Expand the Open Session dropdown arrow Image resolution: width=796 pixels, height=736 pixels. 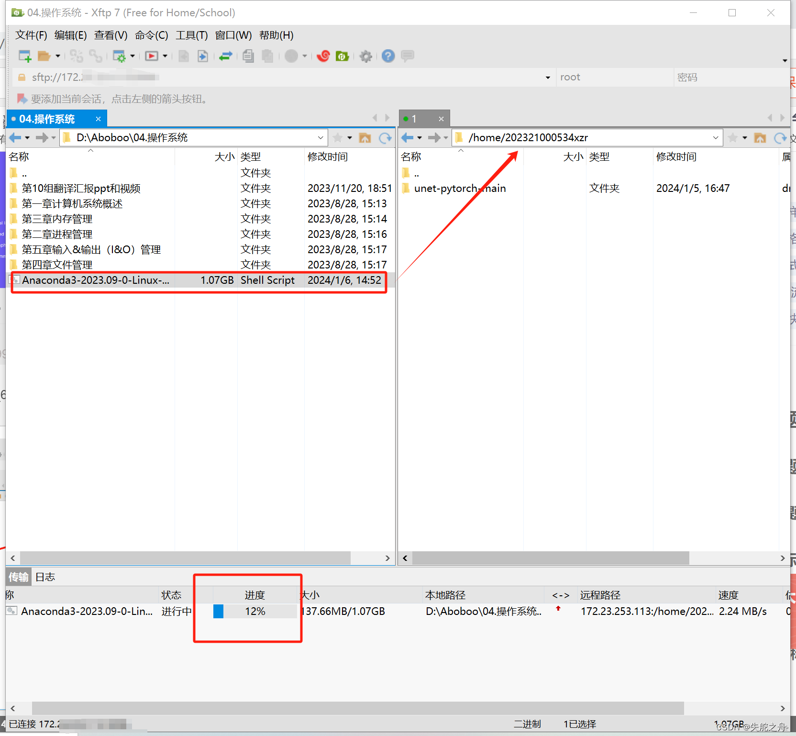pyautogui.click(x=58, y=56)
